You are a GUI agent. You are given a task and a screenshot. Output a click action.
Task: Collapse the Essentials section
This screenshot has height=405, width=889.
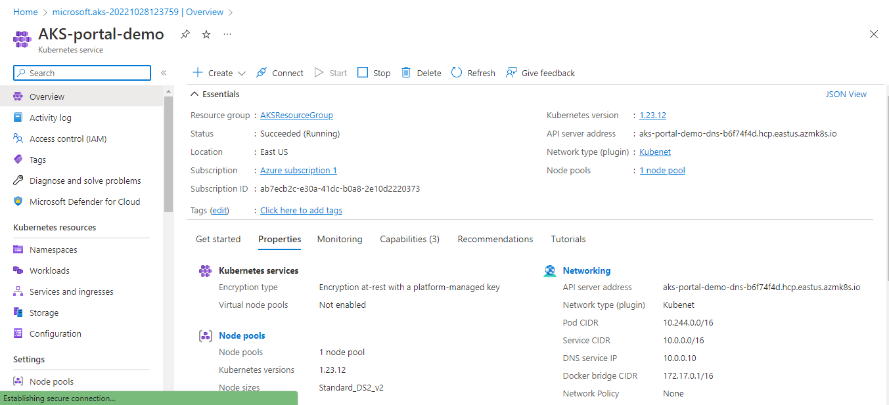[x=194, y=95]
